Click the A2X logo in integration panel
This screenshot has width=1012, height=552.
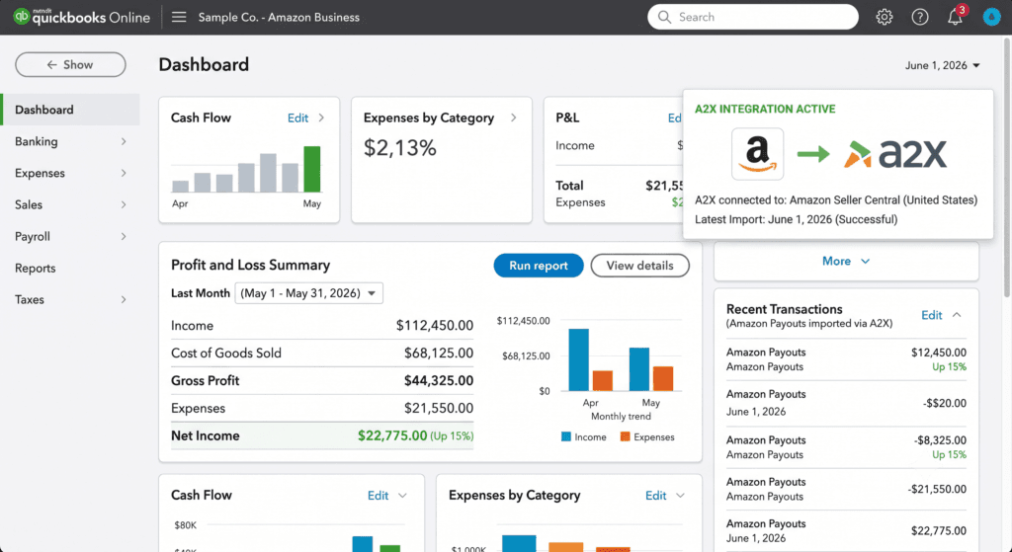tap(895, 154)
